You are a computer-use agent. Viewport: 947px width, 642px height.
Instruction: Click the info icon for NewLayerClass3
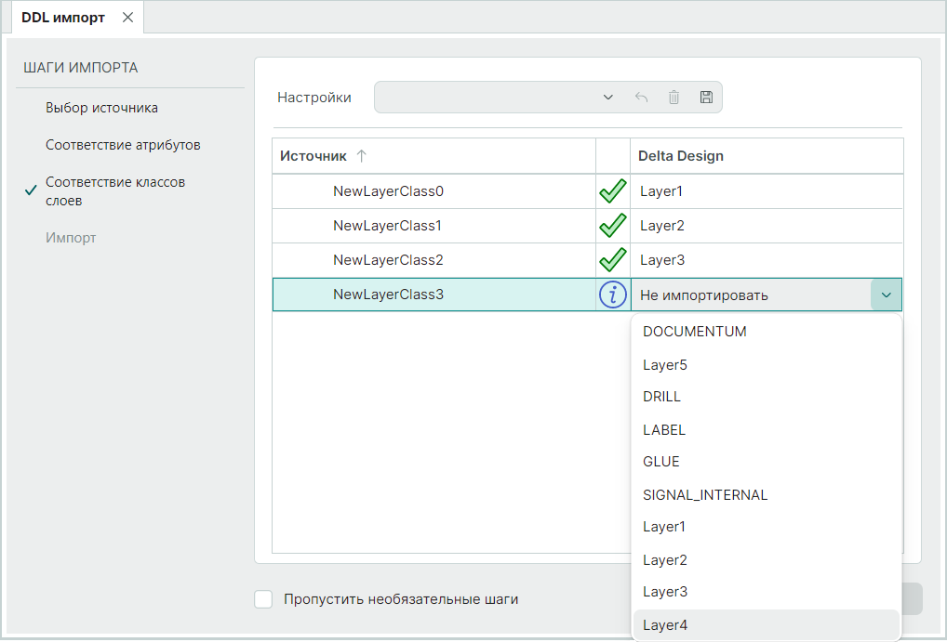pos(612,295)
